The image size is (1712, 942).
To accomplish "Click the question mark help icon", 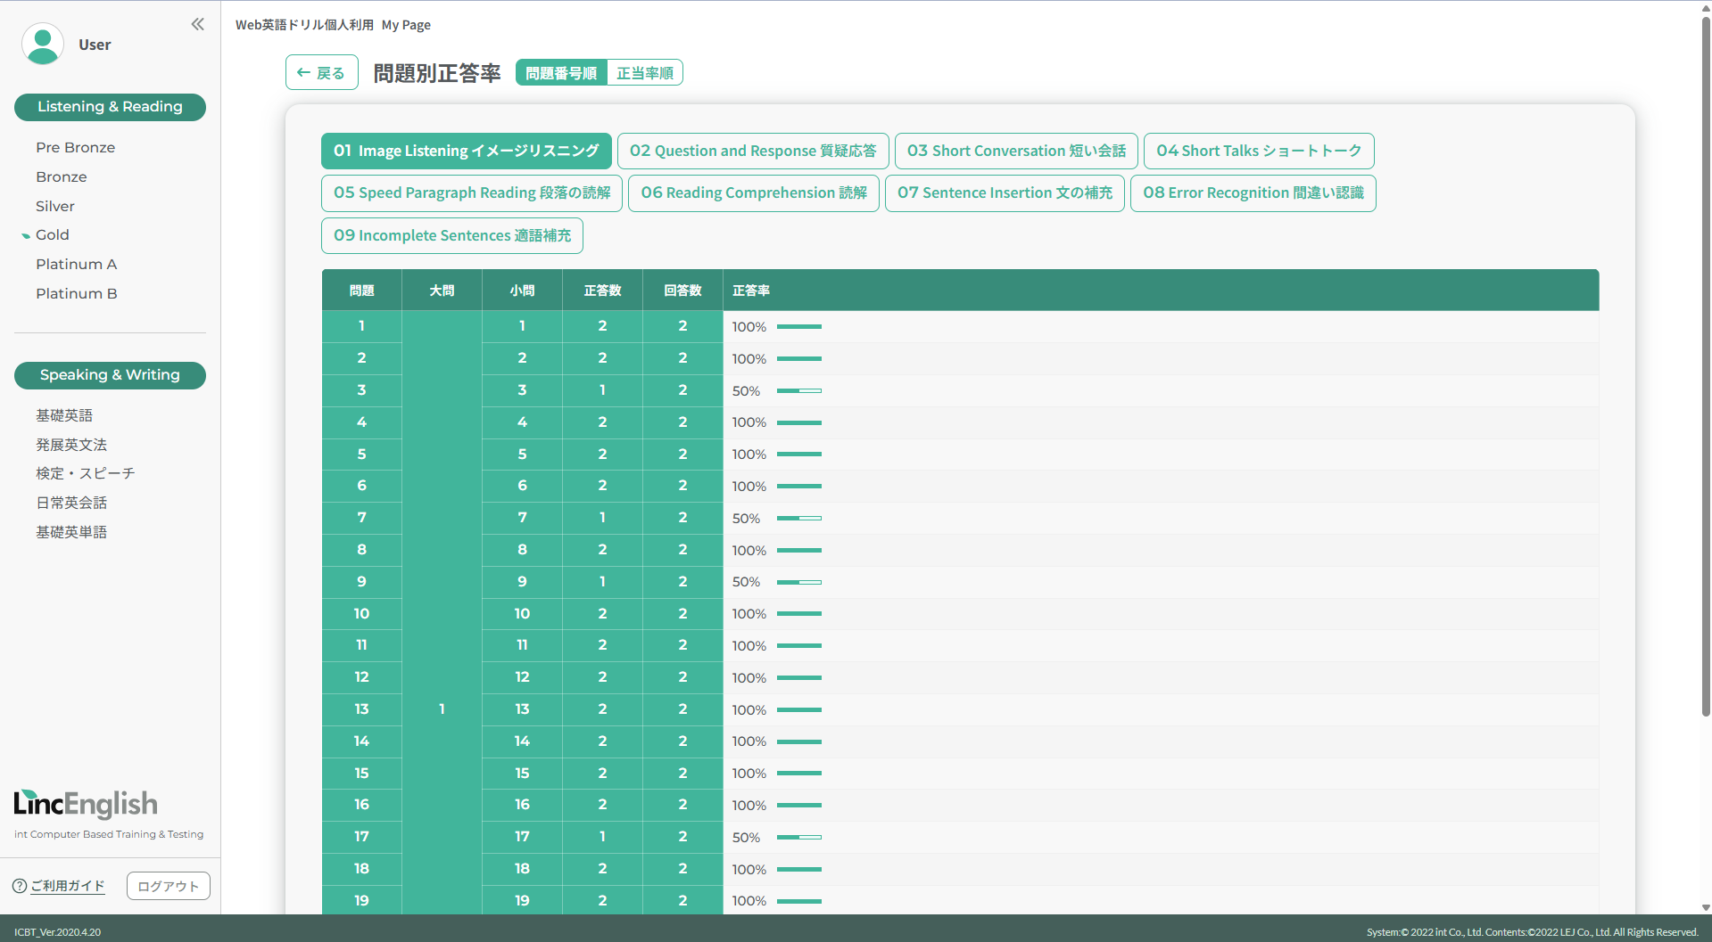I will [x=20, y=886].
